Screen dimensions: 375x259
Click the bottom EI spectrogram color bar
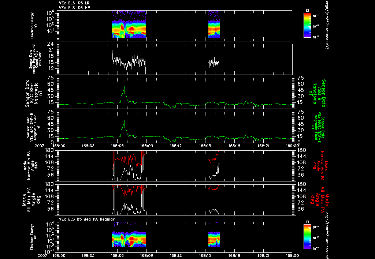307,237
